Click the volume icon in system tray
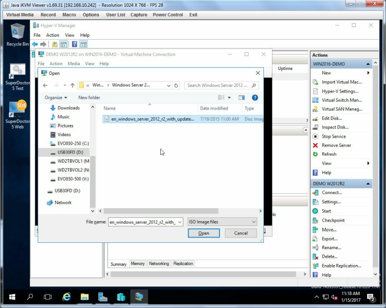The width and height of the screenshot is (386, 308). pos(334,297)
